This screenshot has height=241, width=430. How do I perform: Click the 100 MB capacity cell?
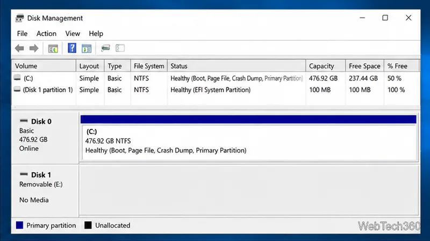pos(320,90)
